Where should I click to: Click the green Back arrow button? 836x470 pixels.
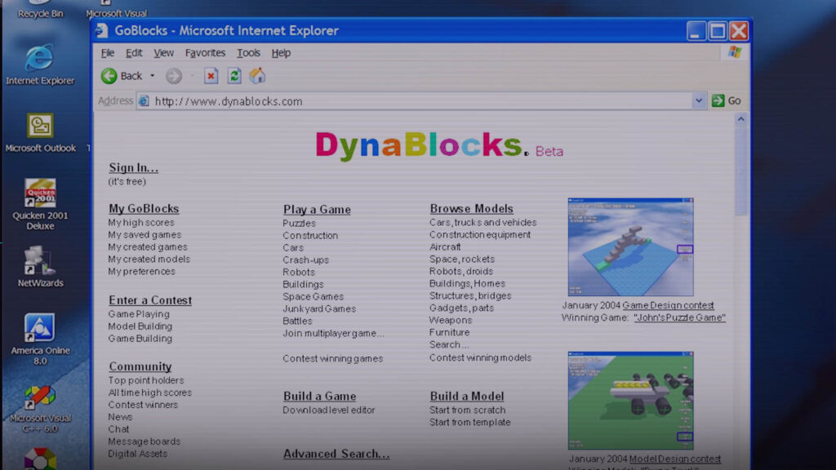[x=109, y=76]
